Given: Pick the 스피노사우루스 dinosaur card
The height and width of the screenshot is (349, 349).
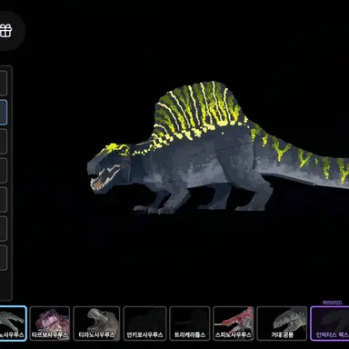Looking at the screenshot, I should (234, 324).
